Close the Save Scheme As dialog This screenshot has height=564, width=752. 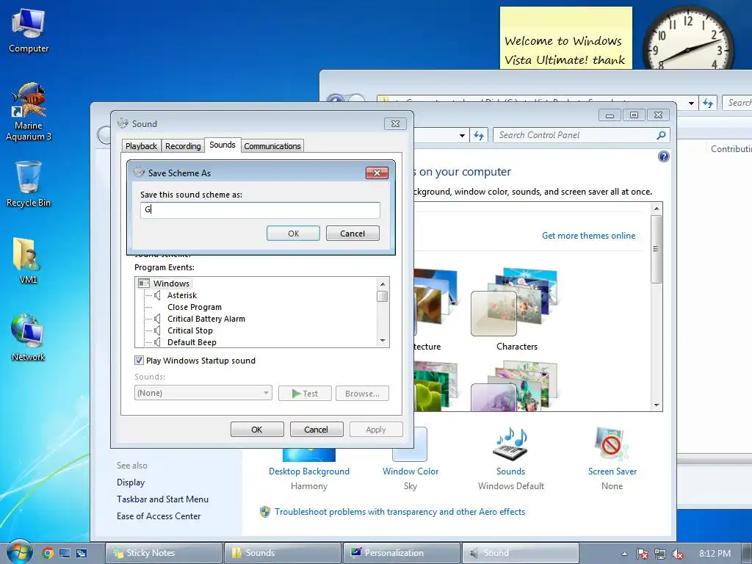click(377, 173)
